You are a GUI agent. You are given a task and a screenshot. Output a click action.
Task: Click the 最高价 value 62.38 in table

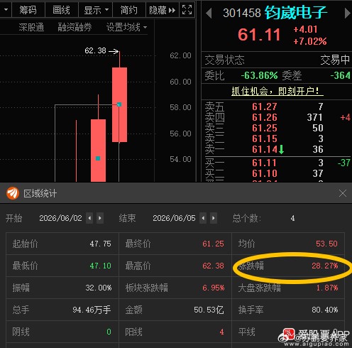pyautogui.click(x=213, y=266)
